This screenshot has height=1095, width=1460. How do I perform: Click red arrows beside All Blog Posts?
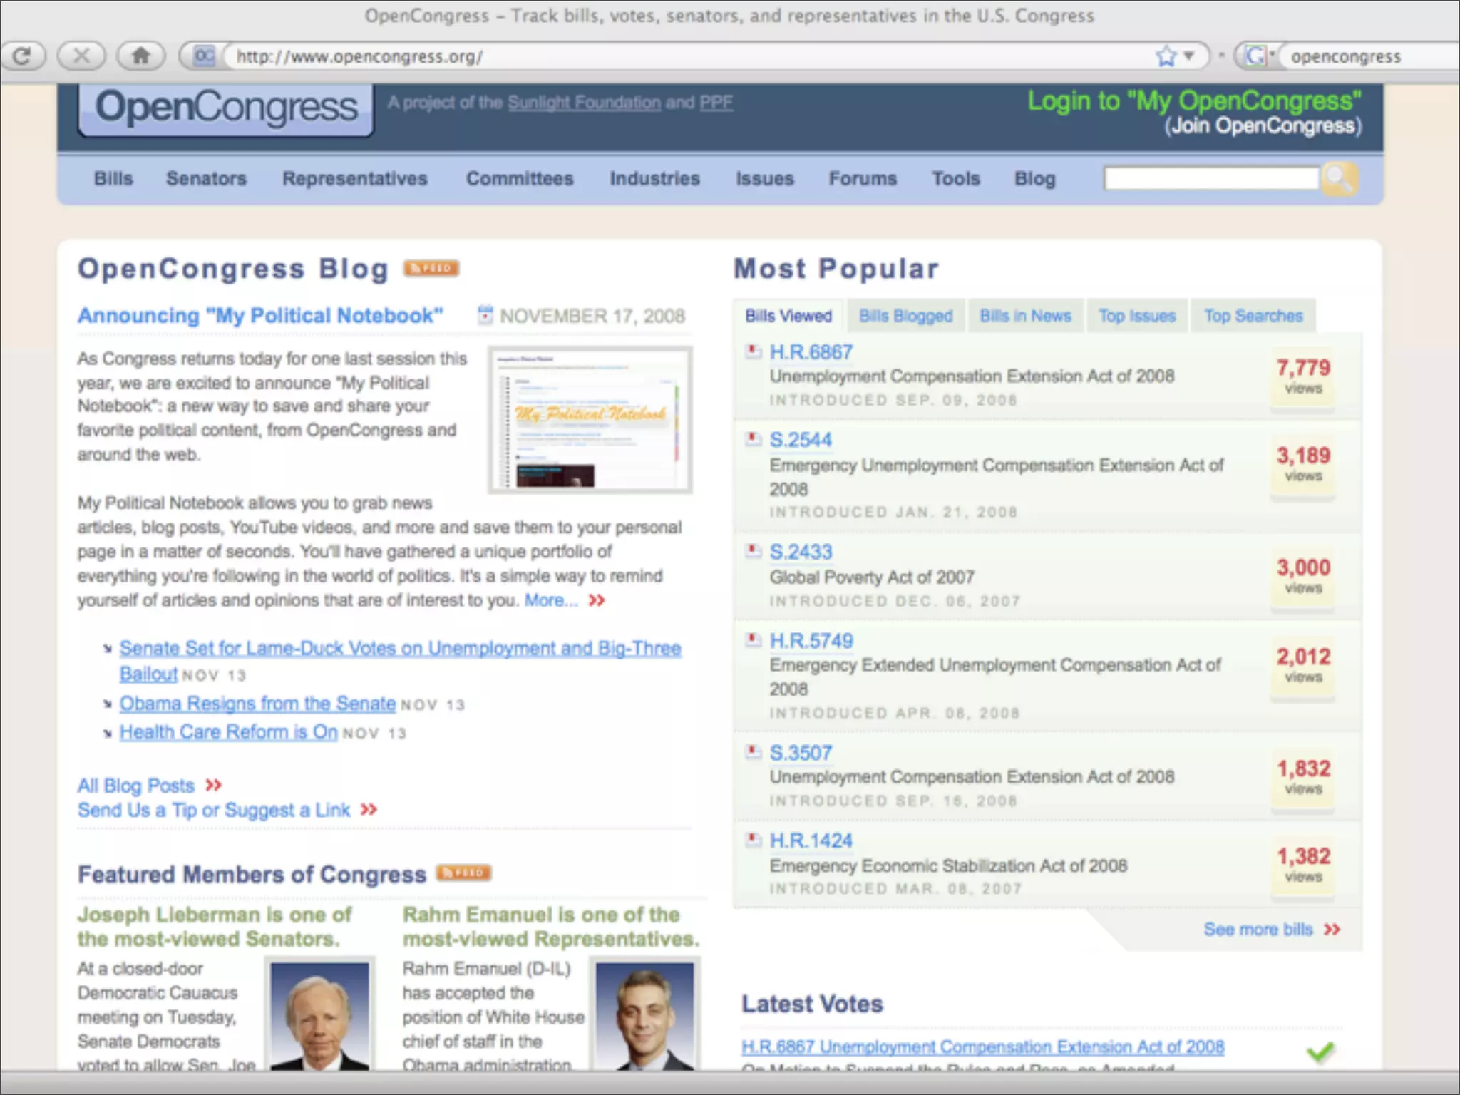(x=213, y=786)
